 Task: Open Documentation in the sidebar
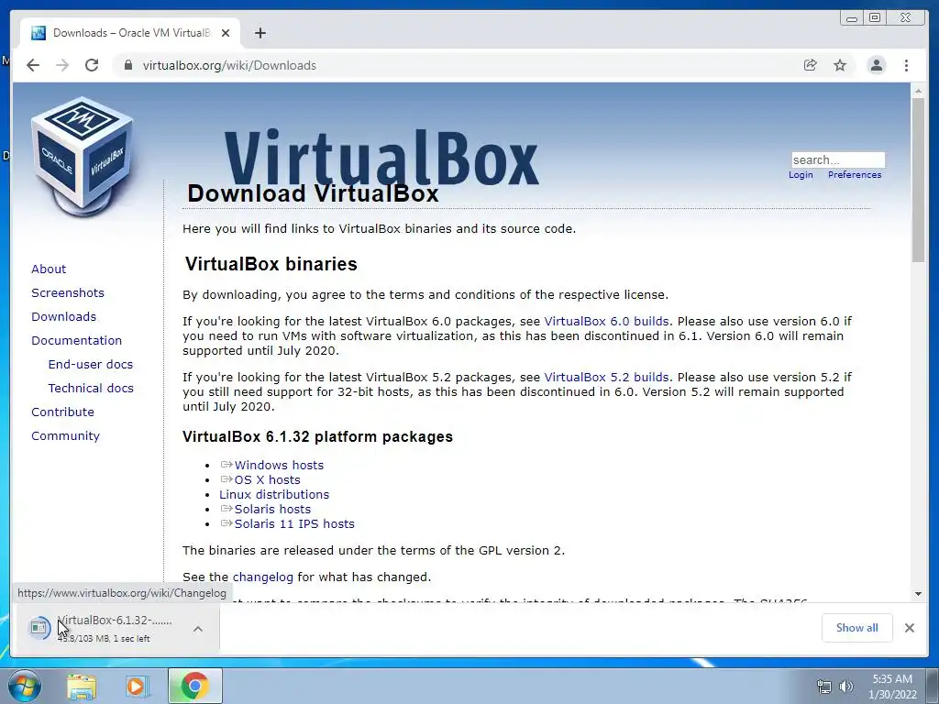(x=77, y=341)
